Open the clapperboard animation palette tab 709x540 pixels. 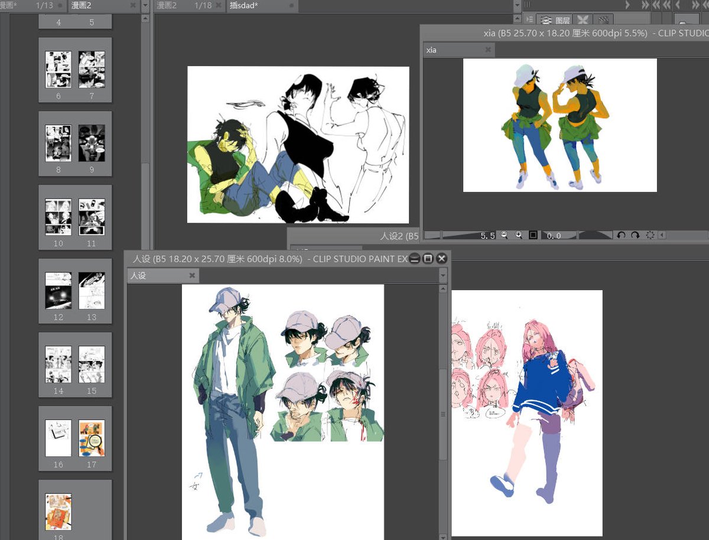603,19
